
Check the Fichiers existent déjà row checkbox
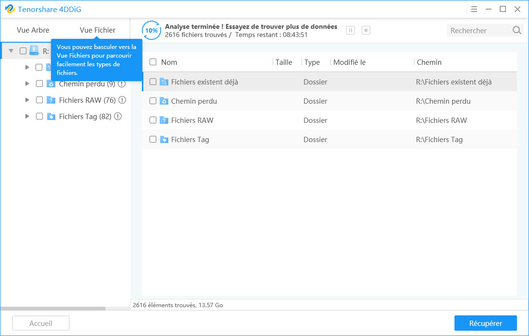153,82
